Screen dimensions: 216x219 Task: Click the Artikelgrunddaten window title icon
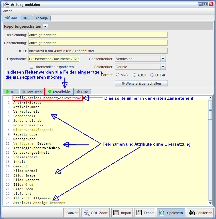[x=5, y=5]
